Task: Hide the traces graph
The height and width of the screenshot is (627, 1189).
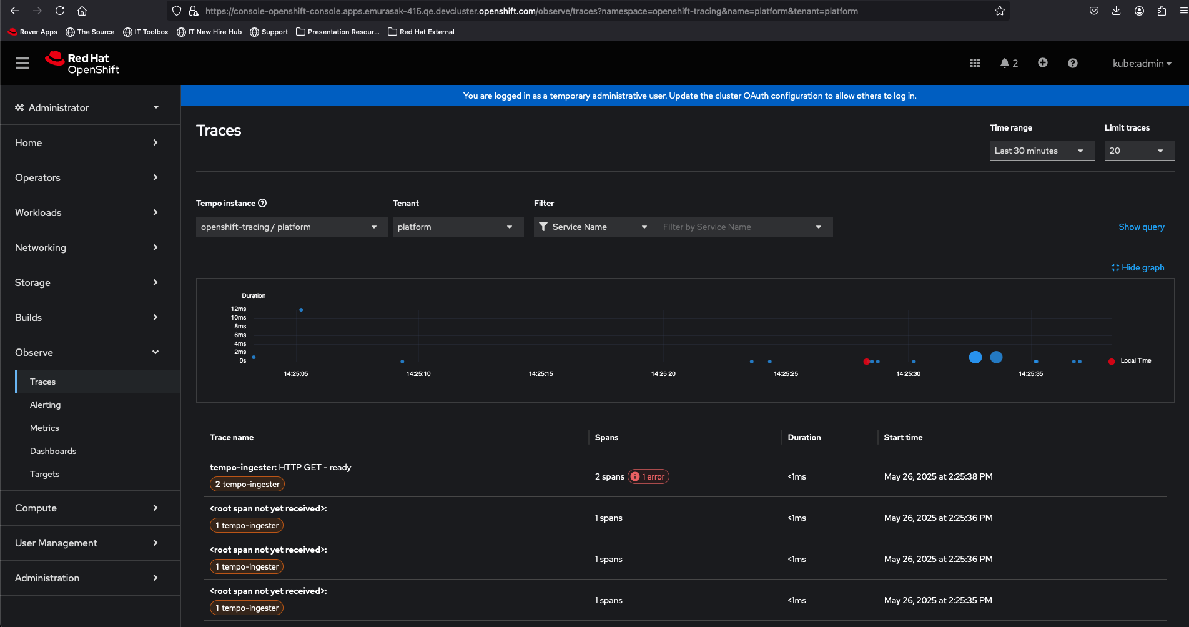Action: coord(1137,267)
